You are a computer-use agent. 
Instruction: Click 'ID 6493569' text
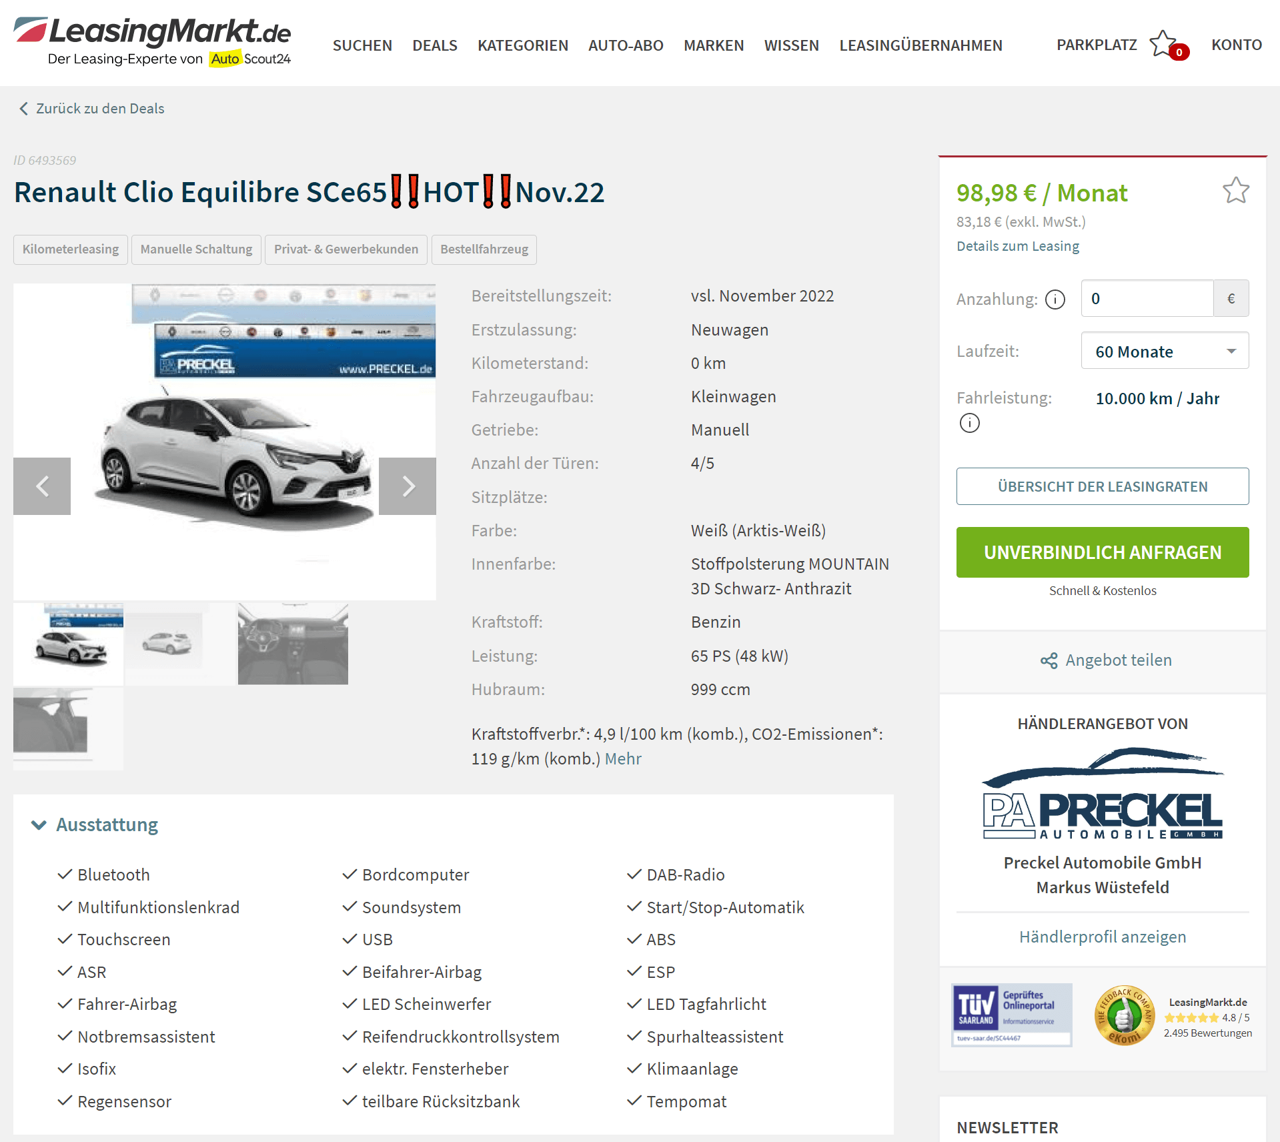(x=45, y=161)
